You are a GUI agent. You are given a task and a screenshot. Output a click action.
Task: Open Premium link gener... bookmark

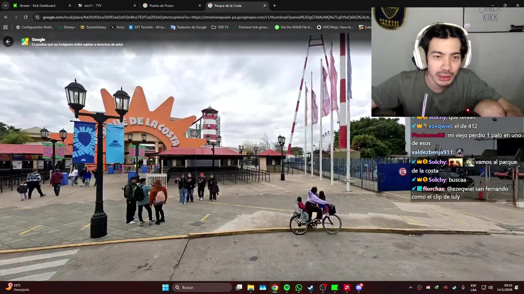click(x=251, y=27)
